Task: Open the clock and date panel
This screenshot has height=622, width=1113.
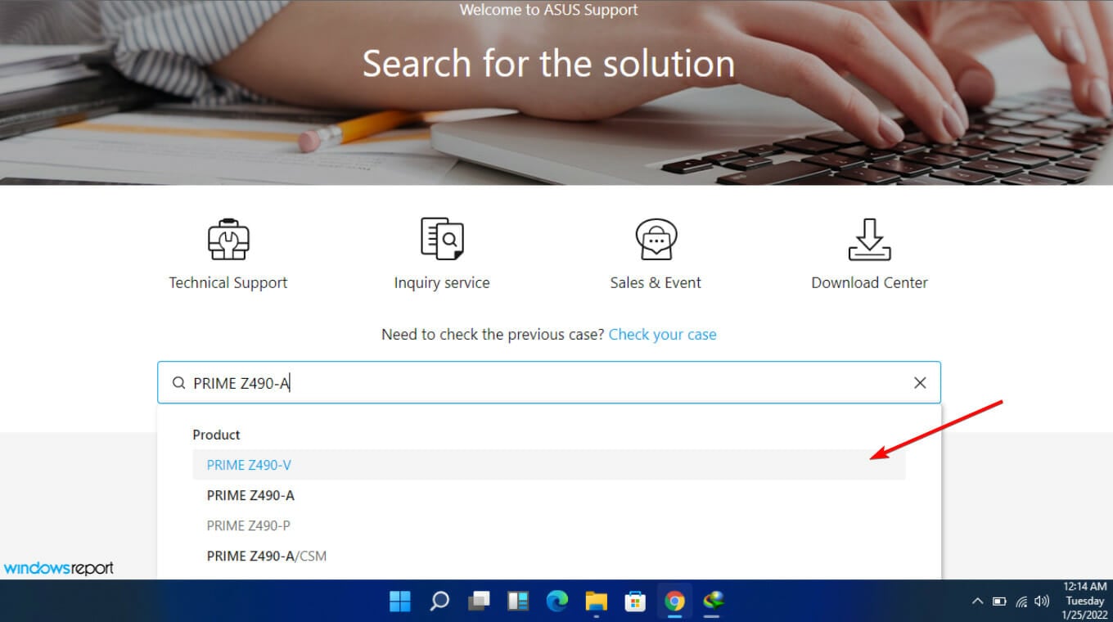Action: 1085,601
